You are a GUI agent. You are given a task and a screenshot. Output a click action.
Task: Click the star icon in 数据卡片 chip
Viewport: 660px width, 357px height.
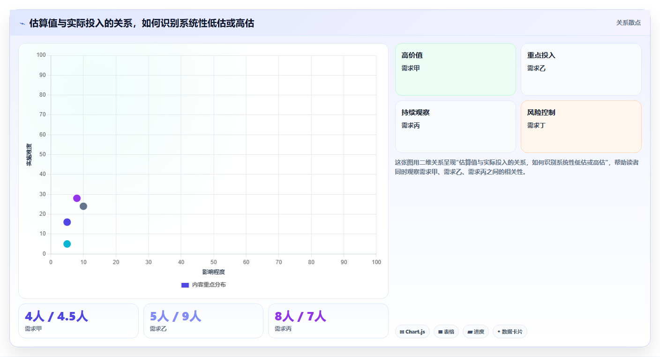(499, 332)
